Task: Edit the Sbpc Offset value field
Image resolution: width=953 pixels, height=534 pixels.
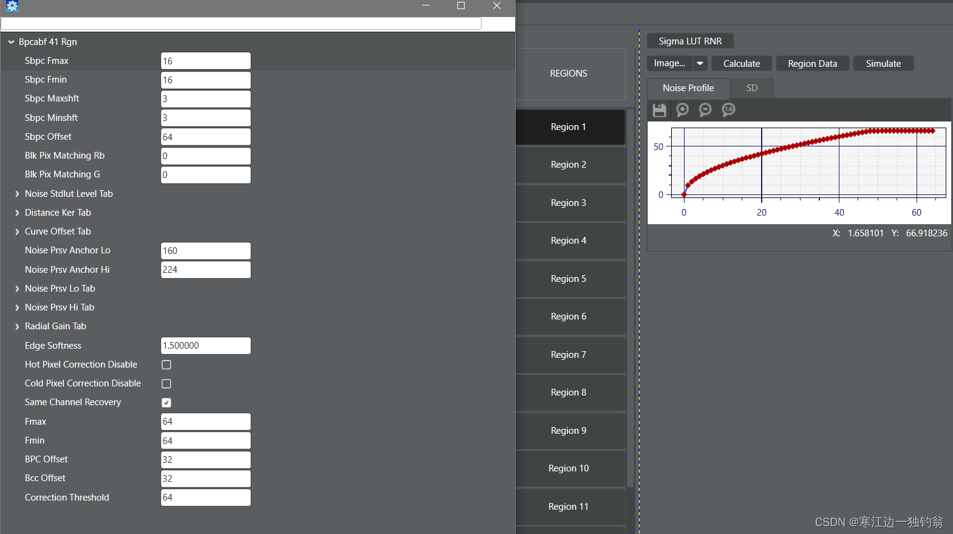Action: tap(206, 137)
